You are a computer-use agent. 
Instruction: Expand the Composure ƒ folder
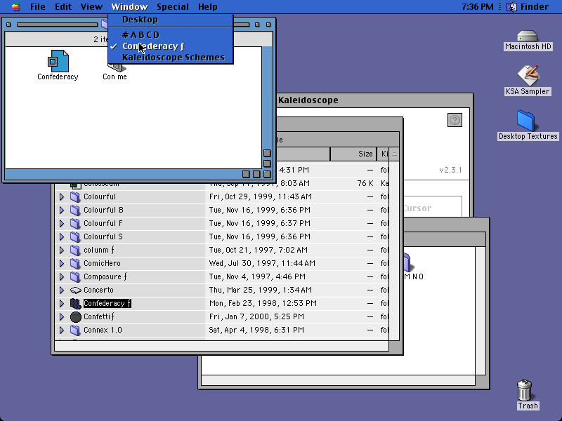pos(62,276)
